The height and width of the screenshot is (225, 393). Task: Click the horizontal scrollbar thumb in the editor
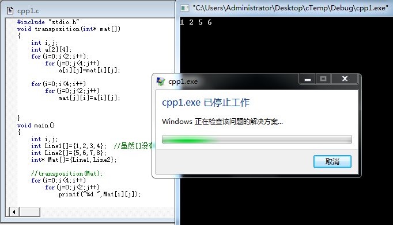click(29, 212)
